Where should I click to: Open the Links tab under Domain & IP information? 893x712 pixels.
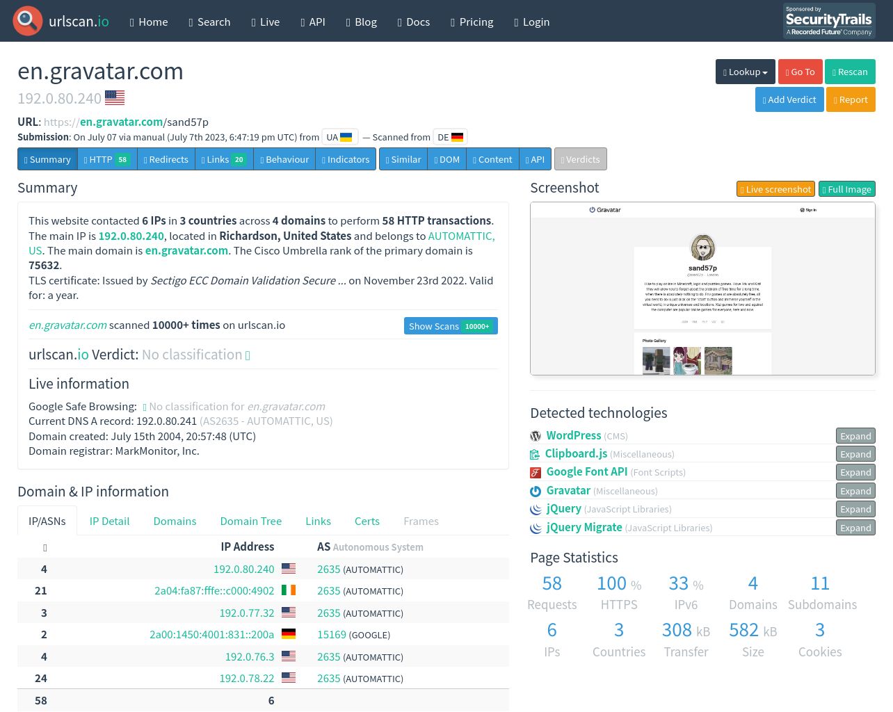(x=318, y=521)
